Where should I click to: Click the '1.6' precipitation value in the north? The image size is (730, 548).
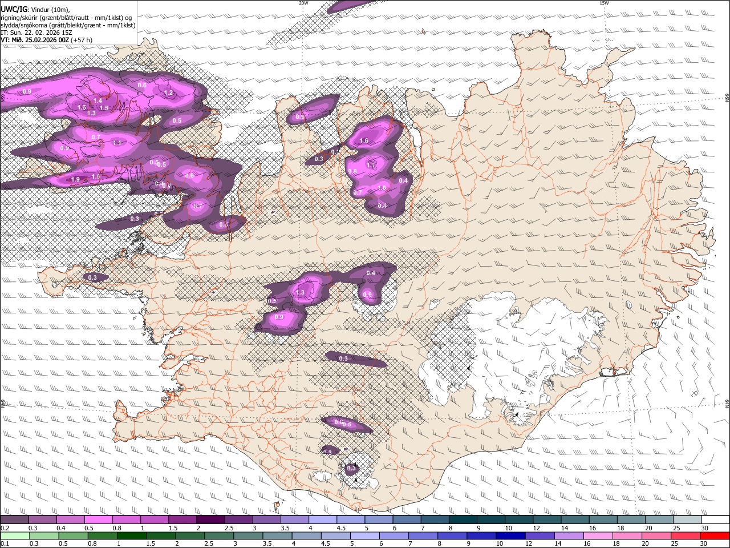364,140
